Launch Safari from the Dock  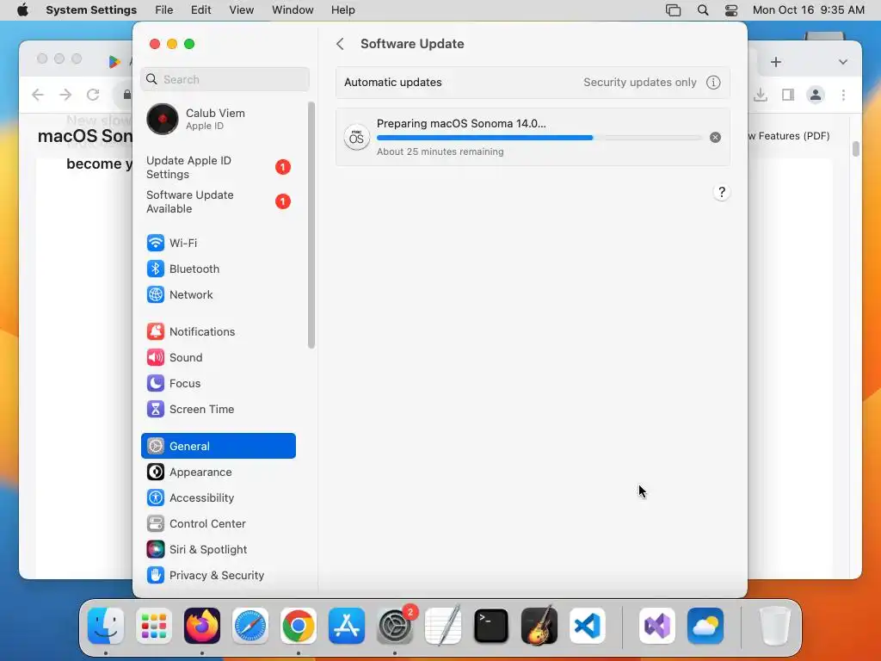[250, 626]
